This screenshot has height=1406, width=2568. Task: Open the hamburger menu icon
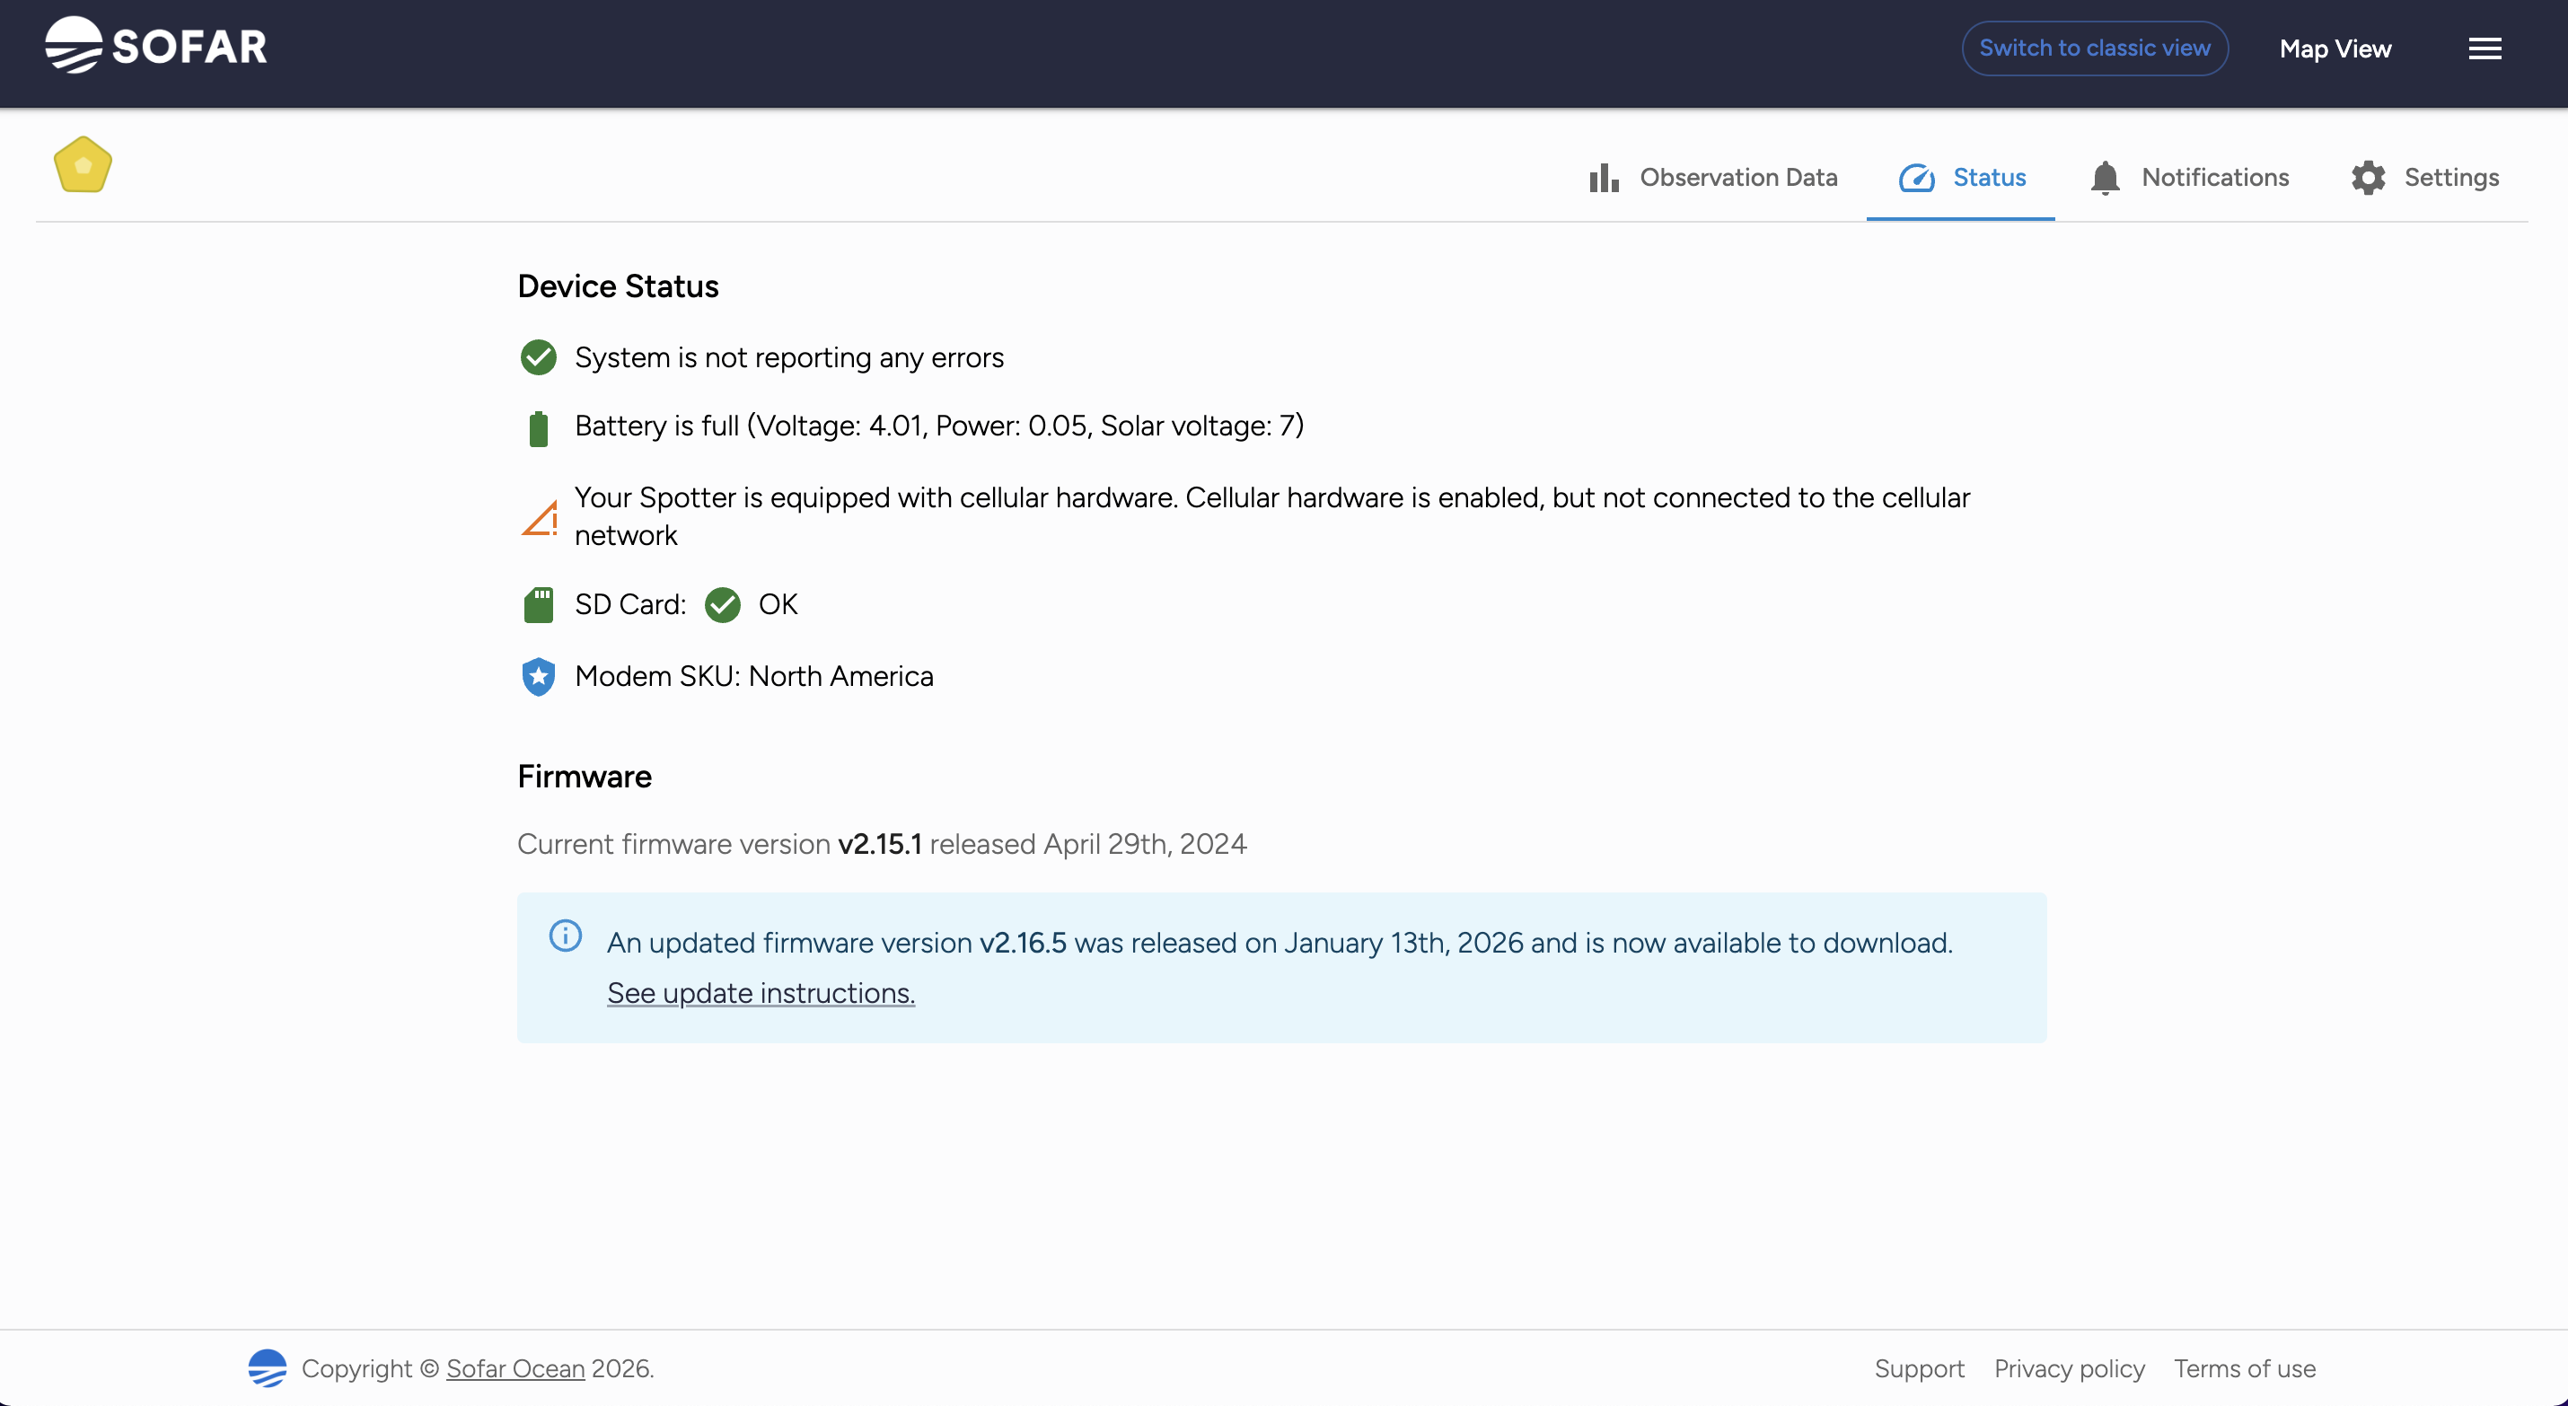click(x=2484, y=48)
